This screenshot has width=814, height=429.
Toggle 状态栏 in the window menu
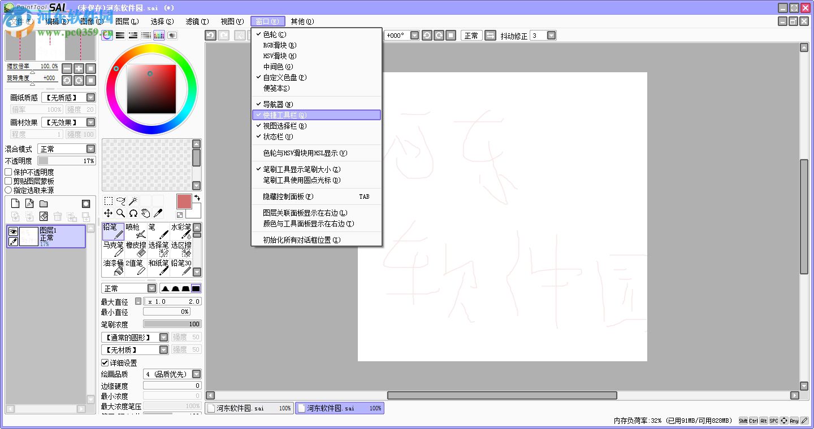(x=317, y=137)
